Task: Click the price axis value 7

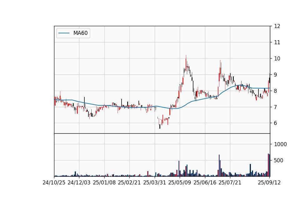Action: (x=276, y=107)
